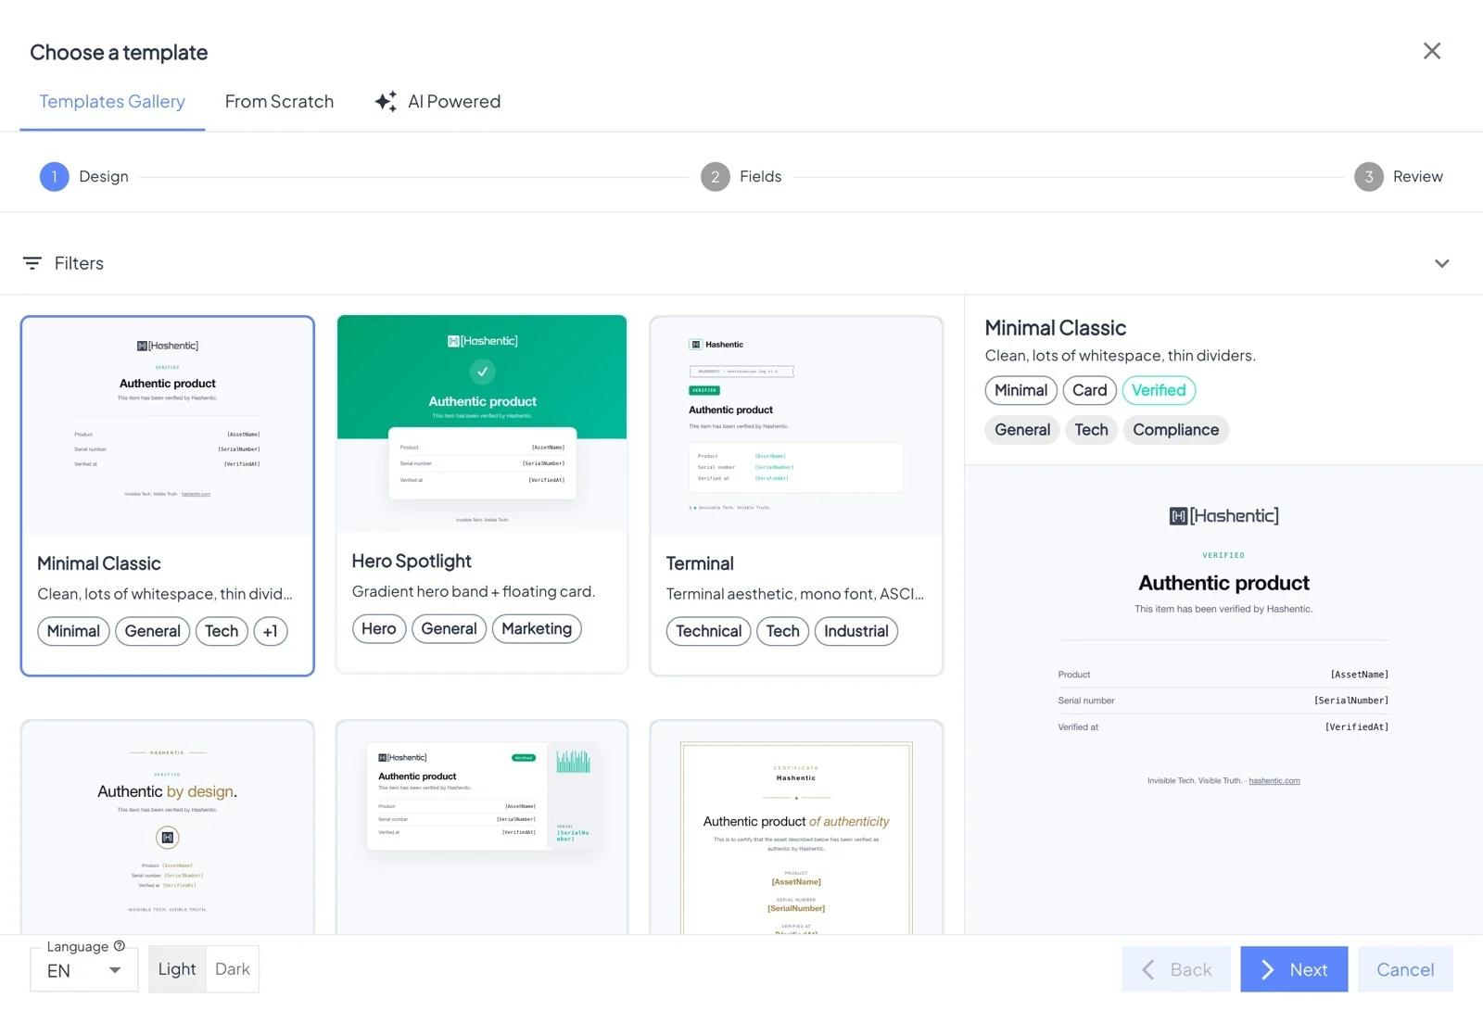Click Tech tag on Terminal card
The height and width of the screenshot is (1023, 1483).
[783, 631]
